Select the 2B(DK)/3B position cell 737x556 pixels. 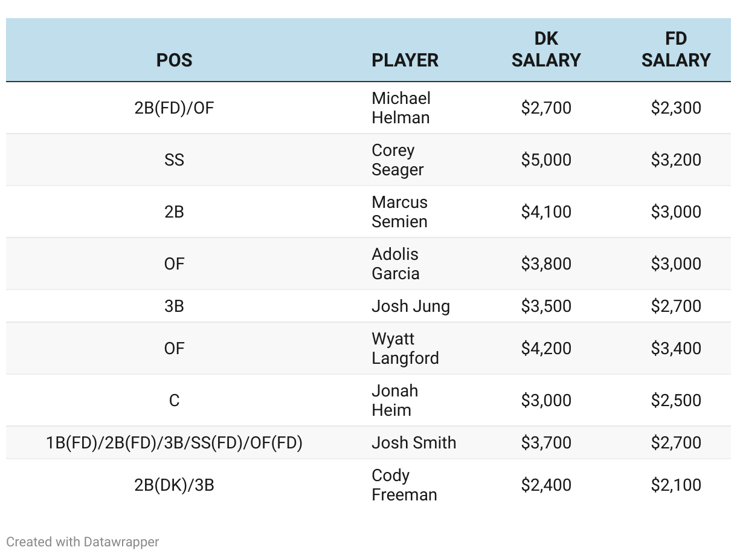[174, 485]
